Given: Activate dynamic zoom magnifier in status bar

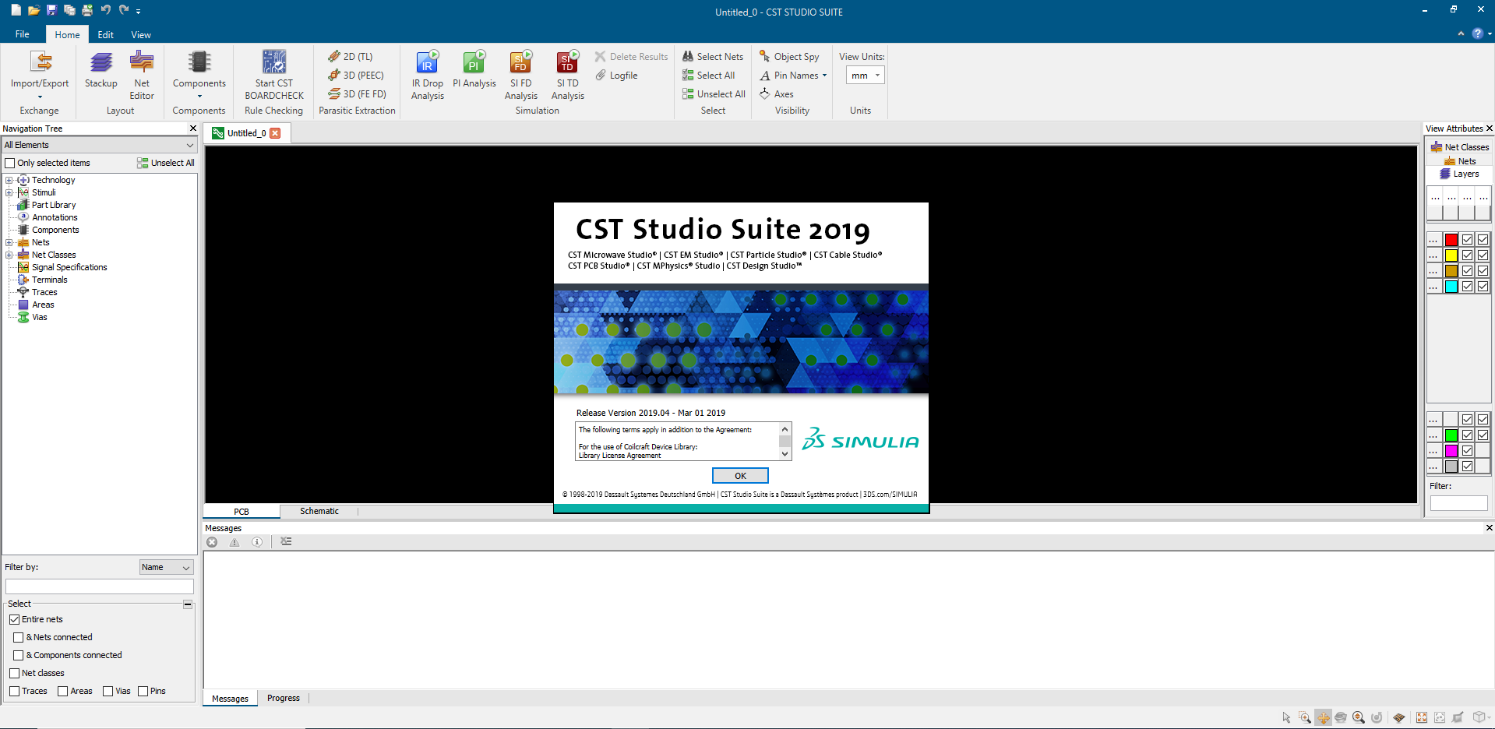Looking at the screenshot, I should (1359, 717).
